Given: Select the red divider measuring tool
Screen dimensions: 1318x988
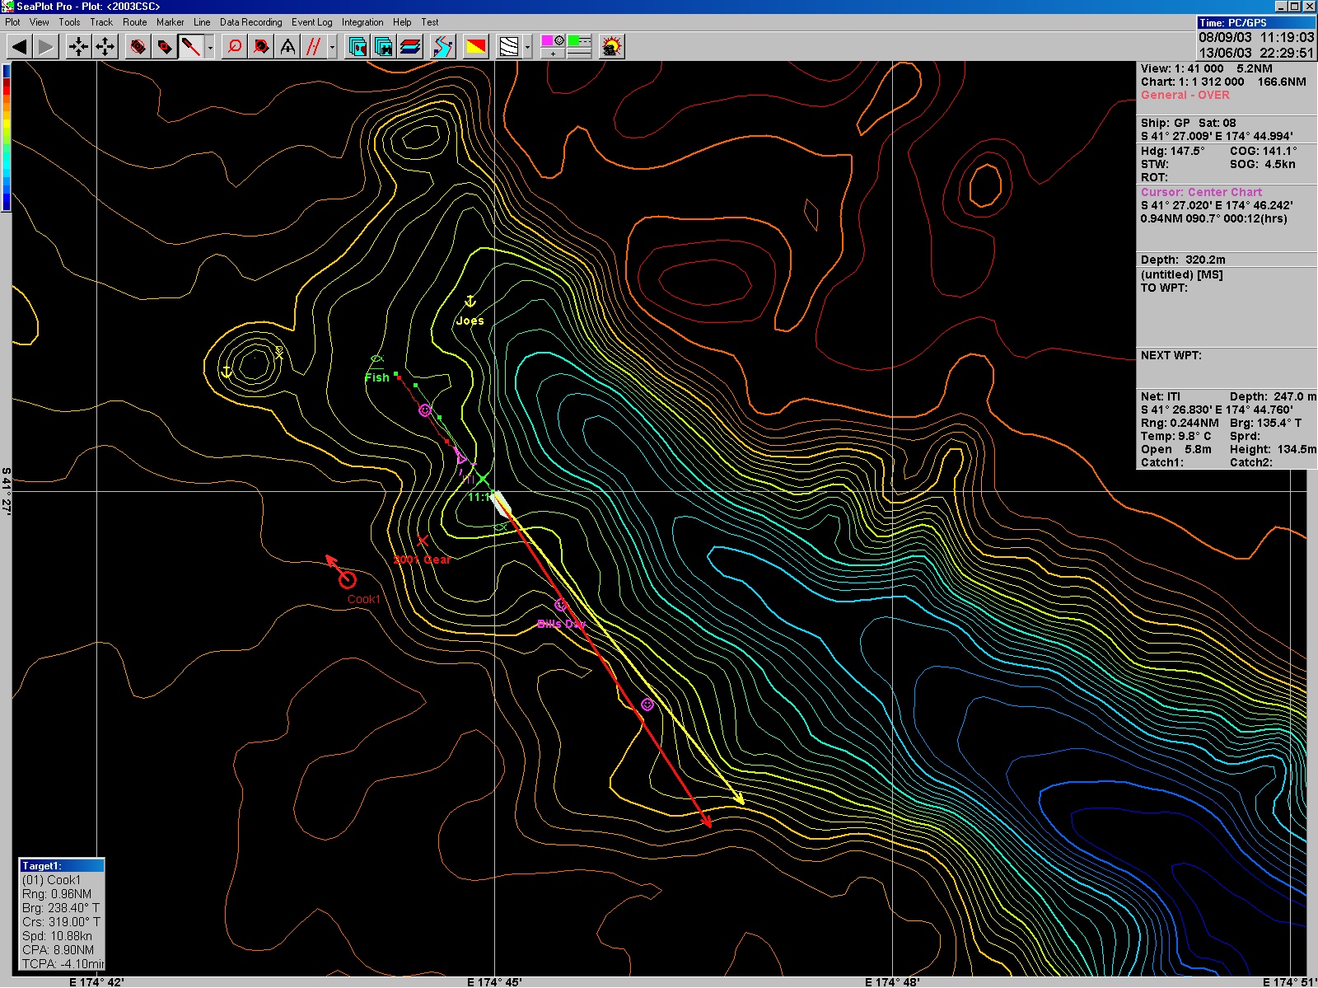Looking at the screenshot, I should (x=287, y=47).
